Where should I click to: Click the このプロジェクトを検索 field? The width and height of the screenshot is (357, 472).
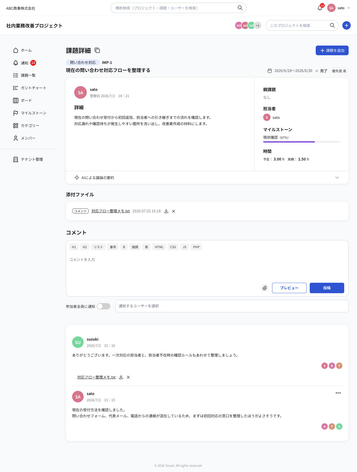pos(302,25)
